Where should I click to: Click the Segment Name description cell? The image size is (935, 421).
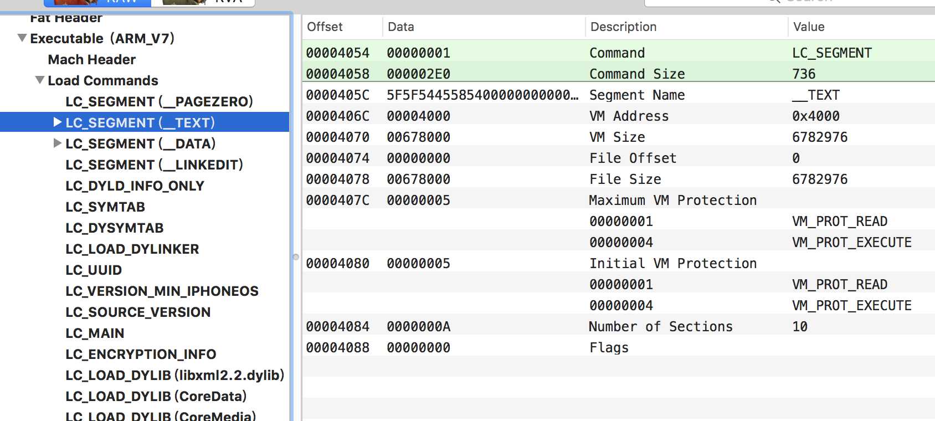pyautogui.click(x=637, y=95)
